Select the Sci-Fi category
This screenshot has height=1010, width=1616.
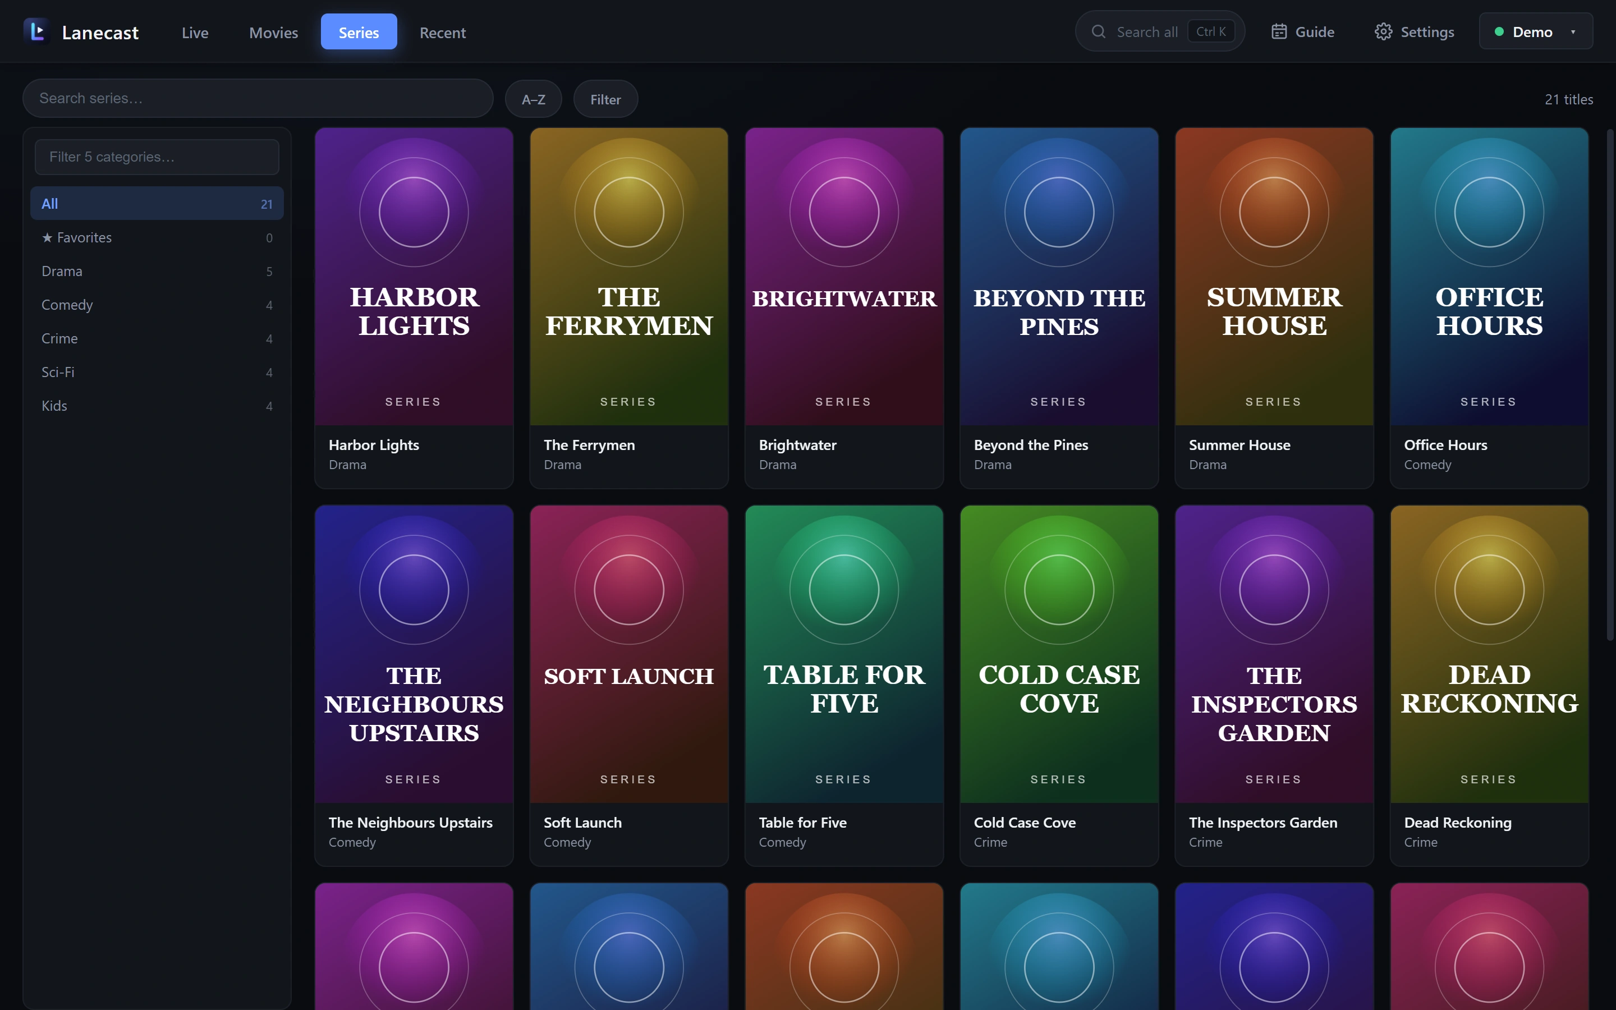(157, 371)
